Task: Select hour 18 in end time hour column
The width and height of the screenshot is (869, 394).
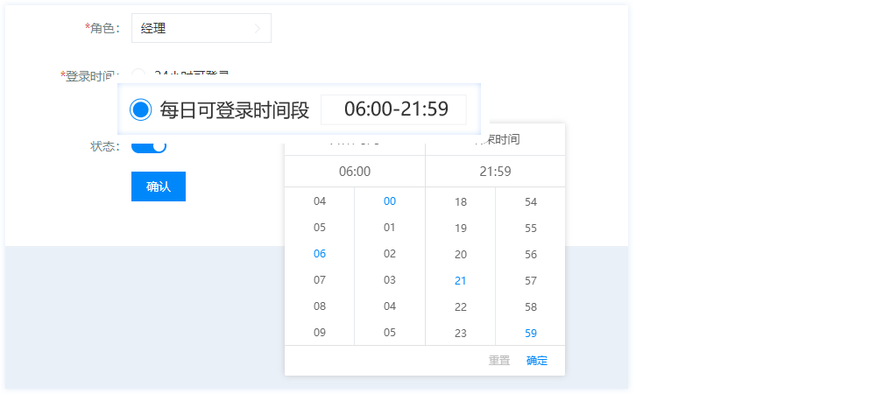Action: tap(461, 202)
